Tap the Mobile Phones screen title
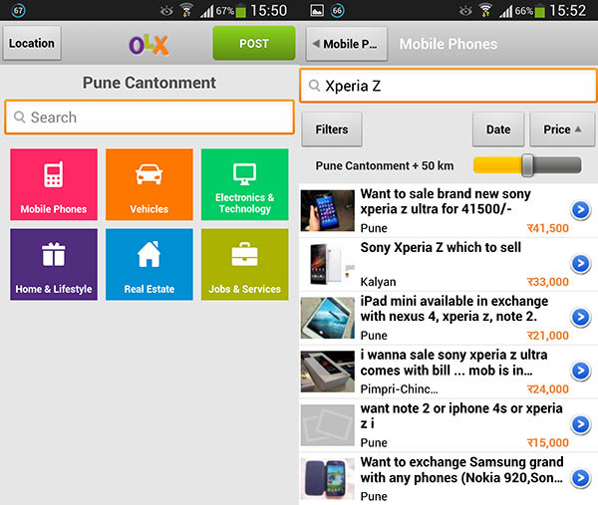This screenshot has width=598, height=505. tap(448, 44)
